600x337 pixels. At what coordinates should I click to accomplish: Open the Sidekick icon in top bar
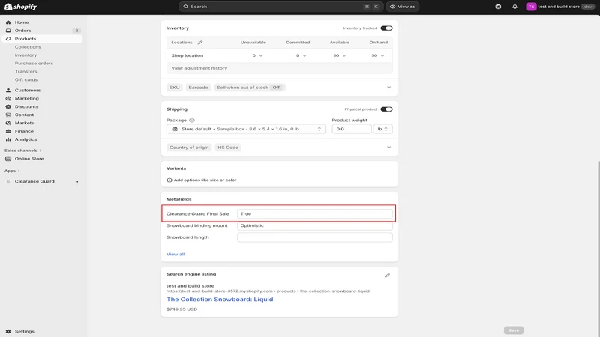(498, 7)
